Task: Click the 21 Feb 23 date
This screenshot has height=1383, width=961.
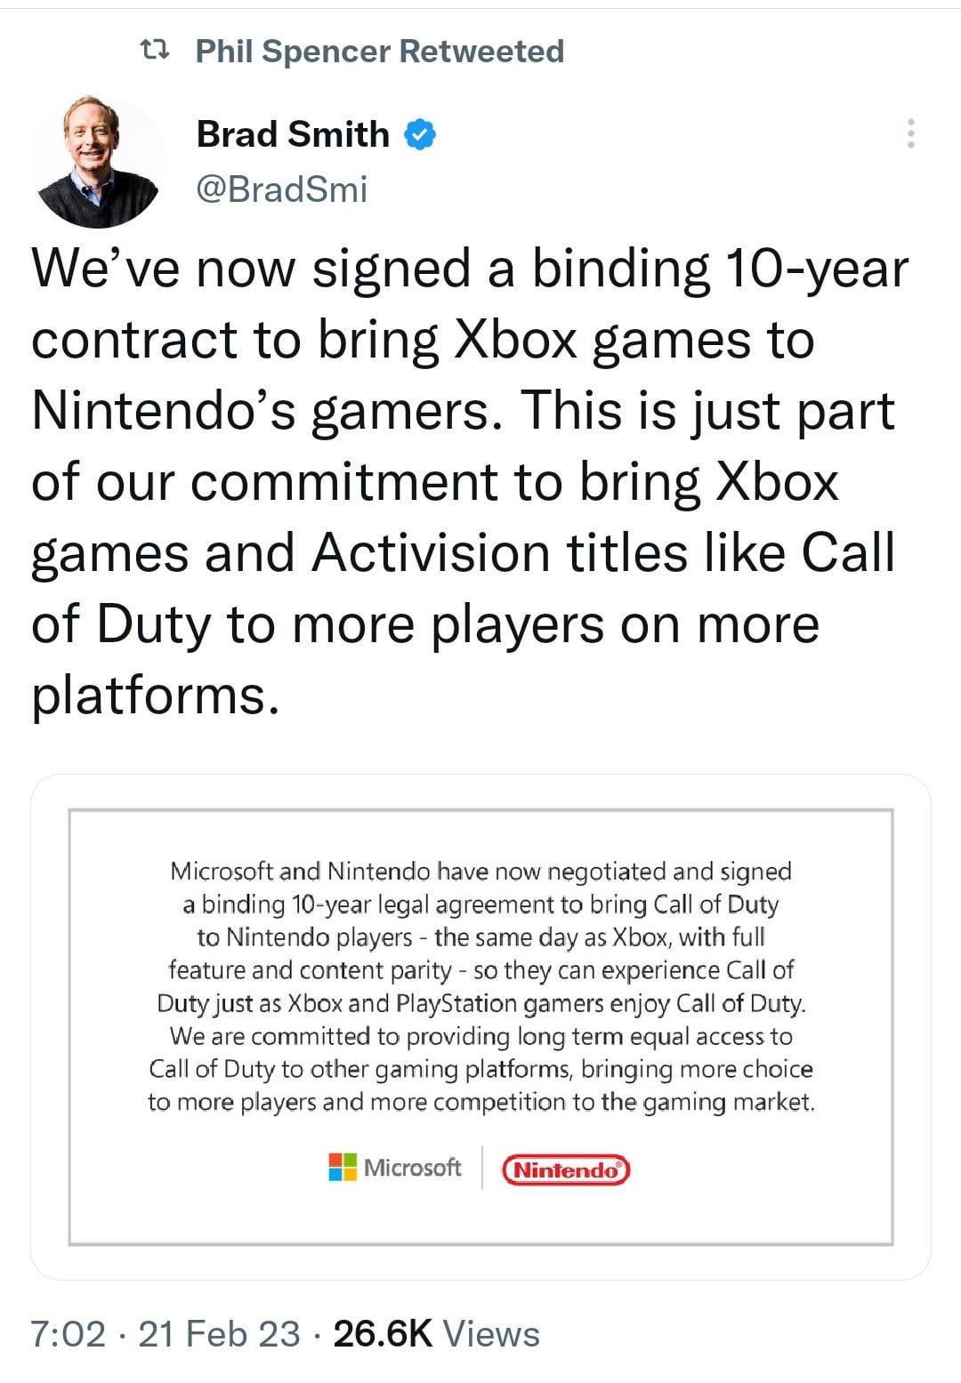Action: tap(219, 1334)
